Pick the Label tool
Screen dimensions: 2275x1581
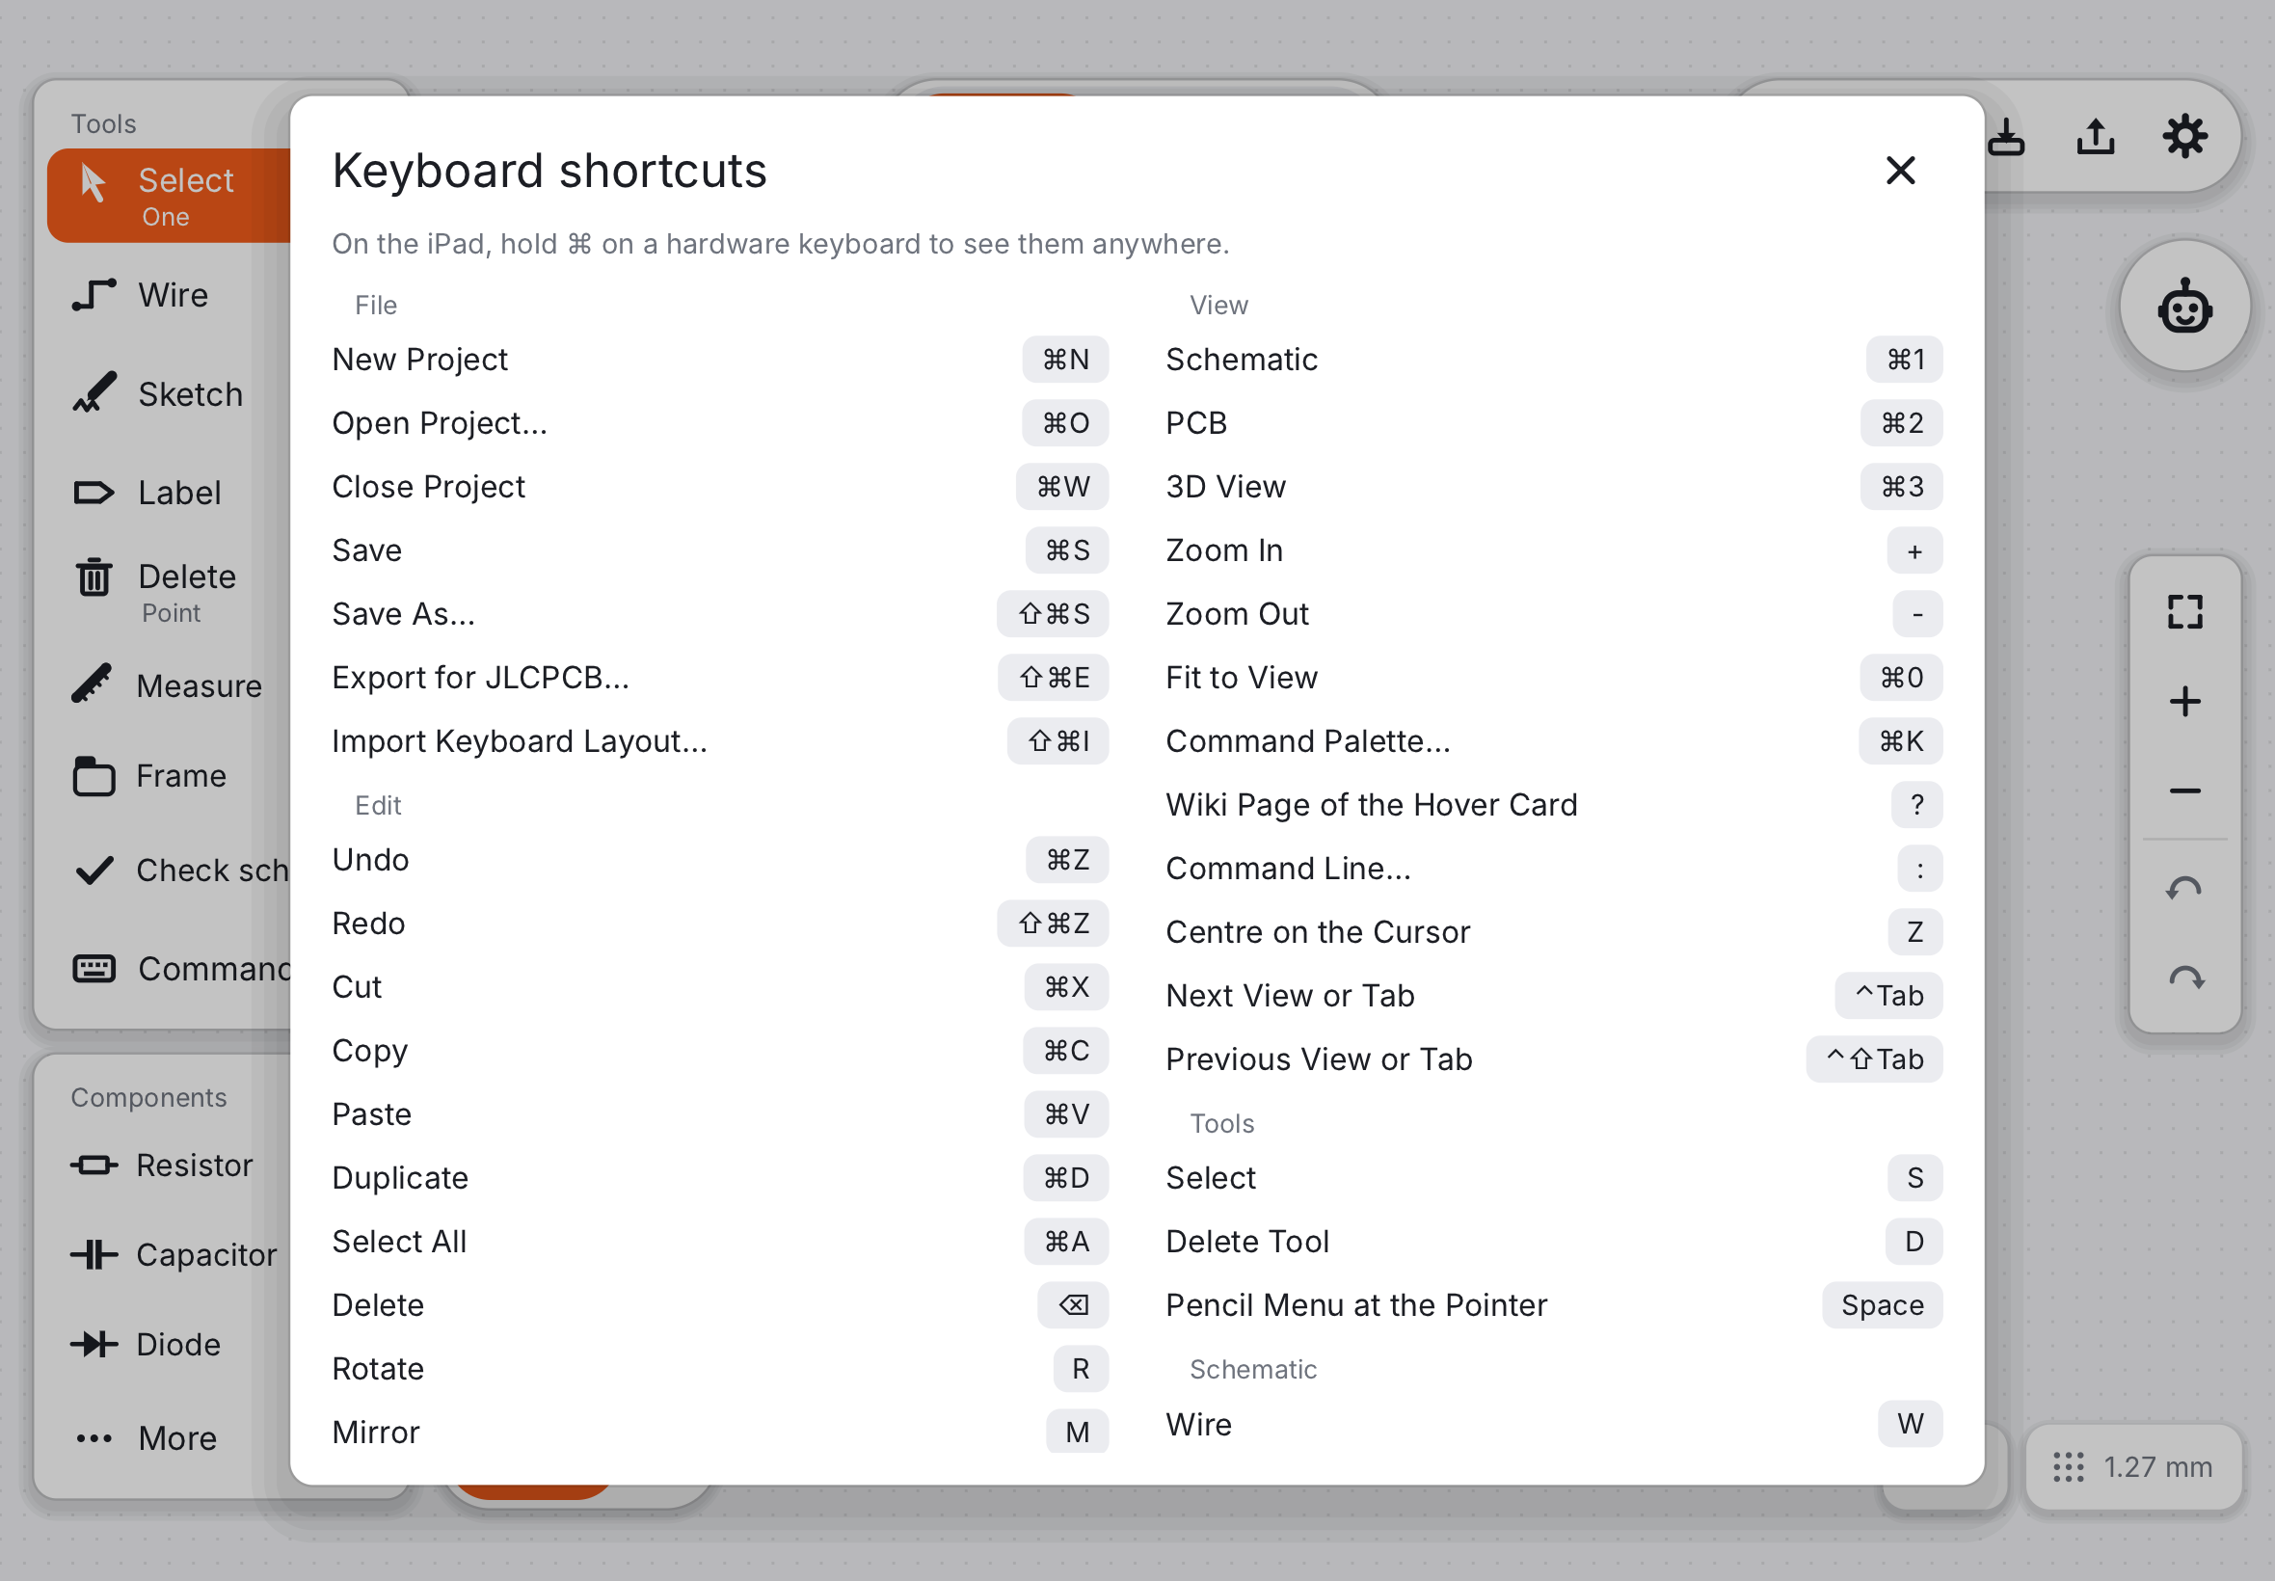(169, 493)
